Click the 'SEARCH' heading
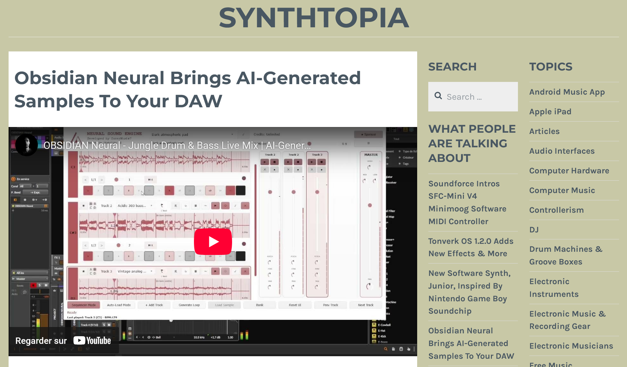This screenshot has height=367, width=627. pyautogui.click(x=452, y=67)
